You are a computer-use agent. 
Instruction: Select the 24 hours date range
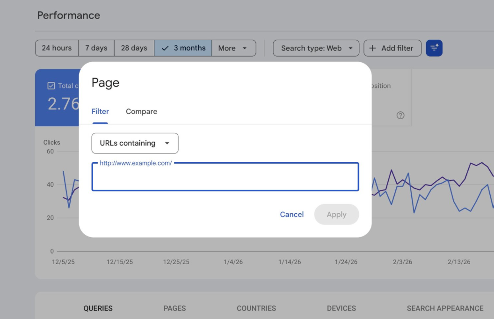point(57,48)
